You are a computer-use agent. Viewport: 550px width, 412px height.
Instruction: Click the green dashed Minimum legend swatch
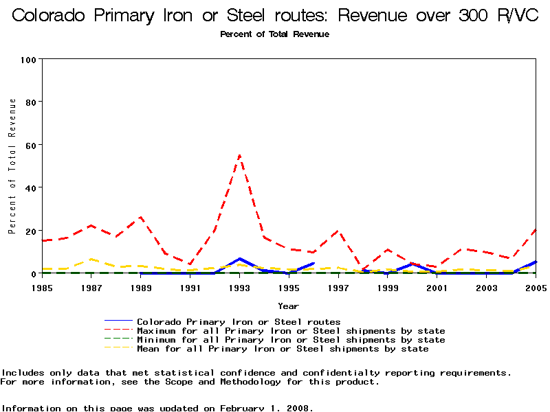[118, 339]
